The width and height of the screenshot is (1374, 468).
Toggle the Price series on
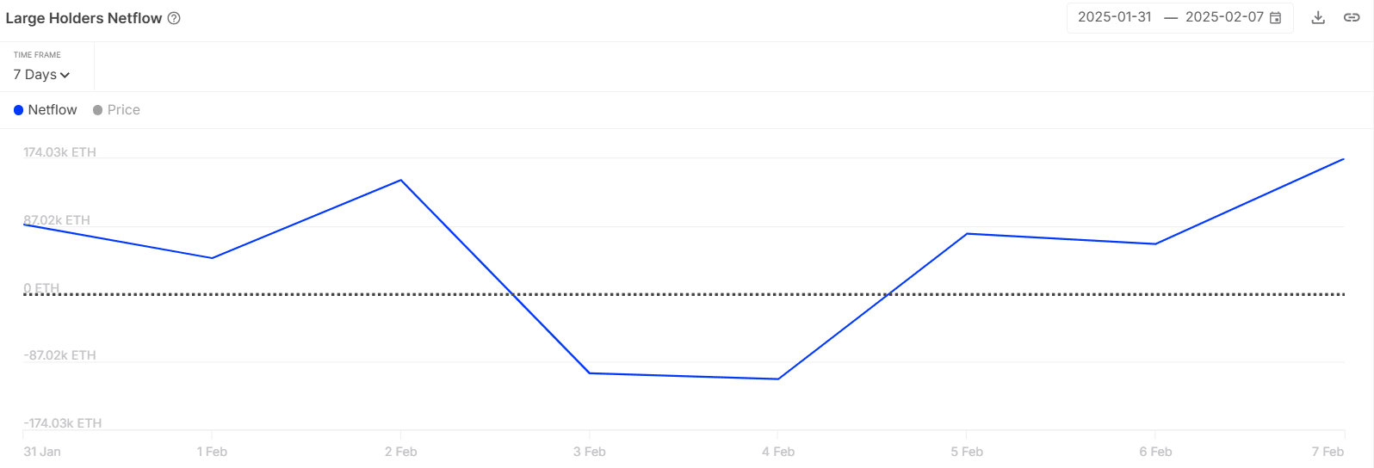point(116,110)
